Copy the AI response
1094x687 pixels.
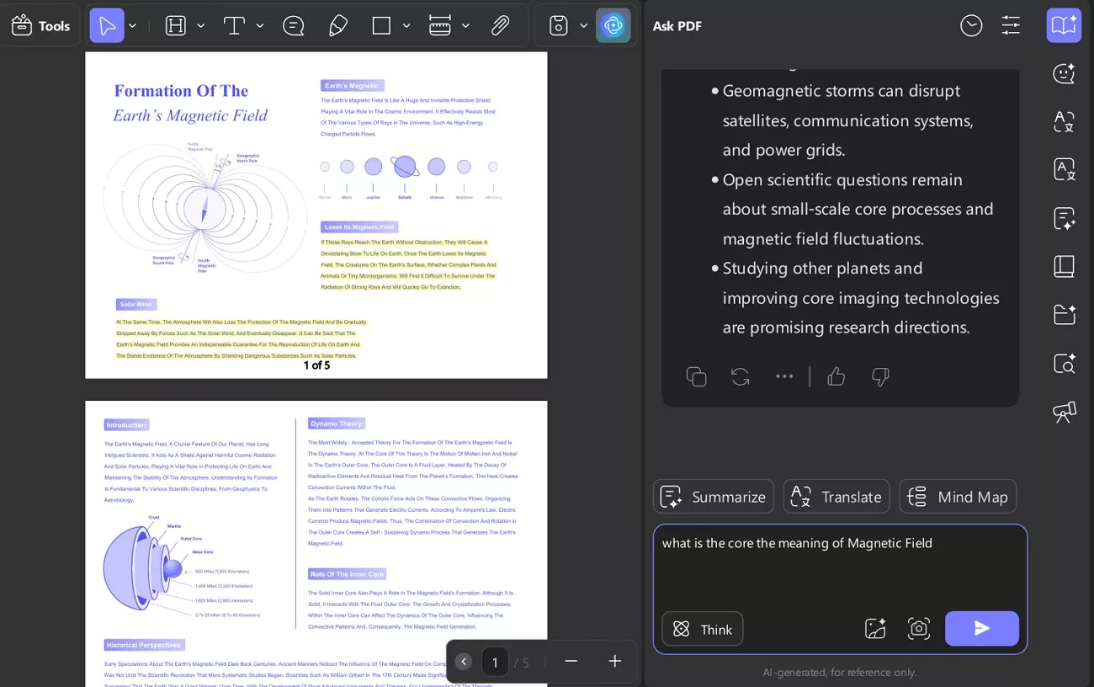(696, 376)
